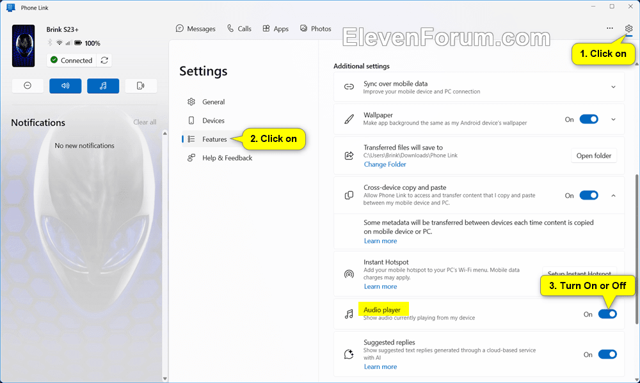Click the Sync over mobile data link icon
This screenshot has height=383, width=640.
point(349,87)
